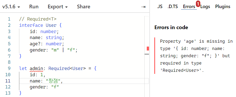Select the Errors tab
Viewport: 236px width, 97px height.
(x=189, y=7)
